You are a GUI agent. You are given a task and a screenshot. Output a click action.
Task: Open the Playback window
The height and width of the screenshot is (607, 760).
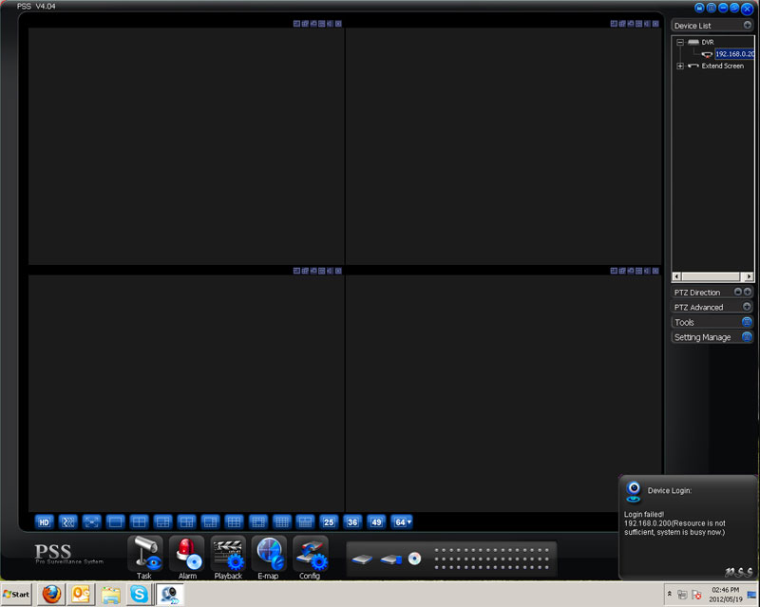point(228,554)
